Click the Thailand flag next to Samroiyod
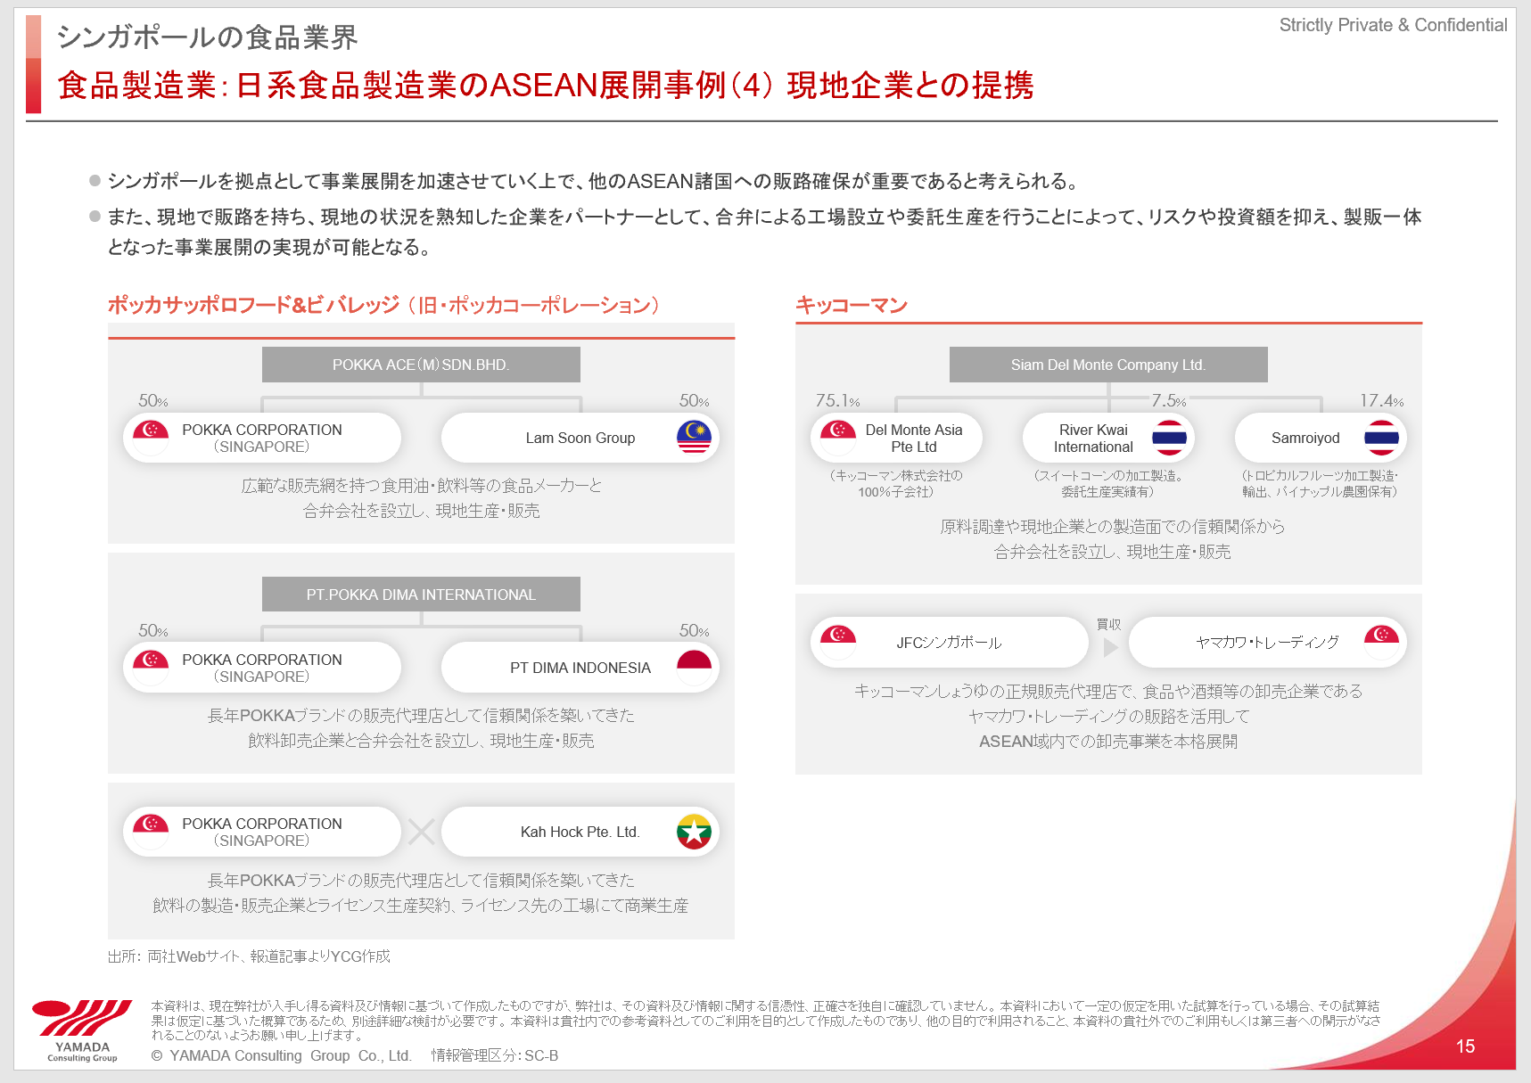This screenshot has width=1531, height=1083. 1382,437
